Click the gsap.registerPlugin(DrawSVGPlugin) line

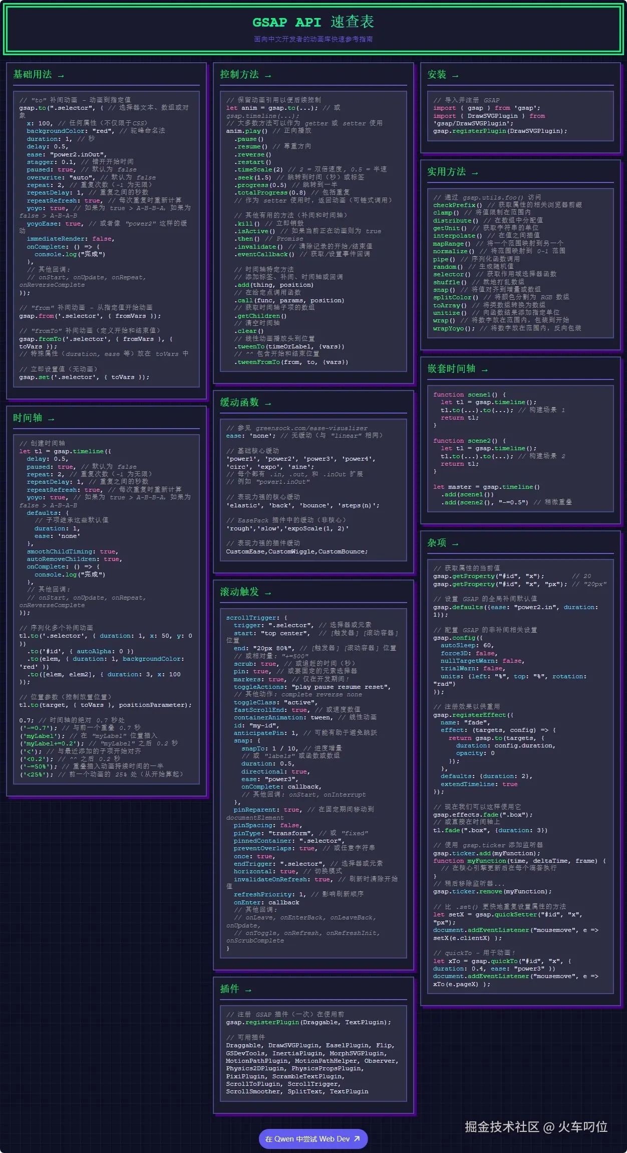[500, 131]
